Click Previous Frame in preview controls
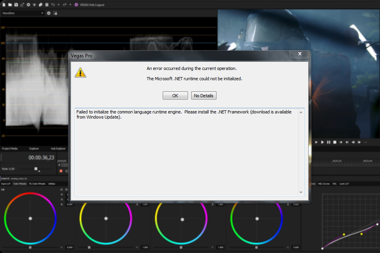Viewport: 380px width, 253px height. tap(353, 142)
